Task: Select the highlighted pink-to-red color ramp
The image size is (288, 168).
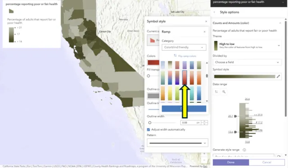Action: coord(184,78)
